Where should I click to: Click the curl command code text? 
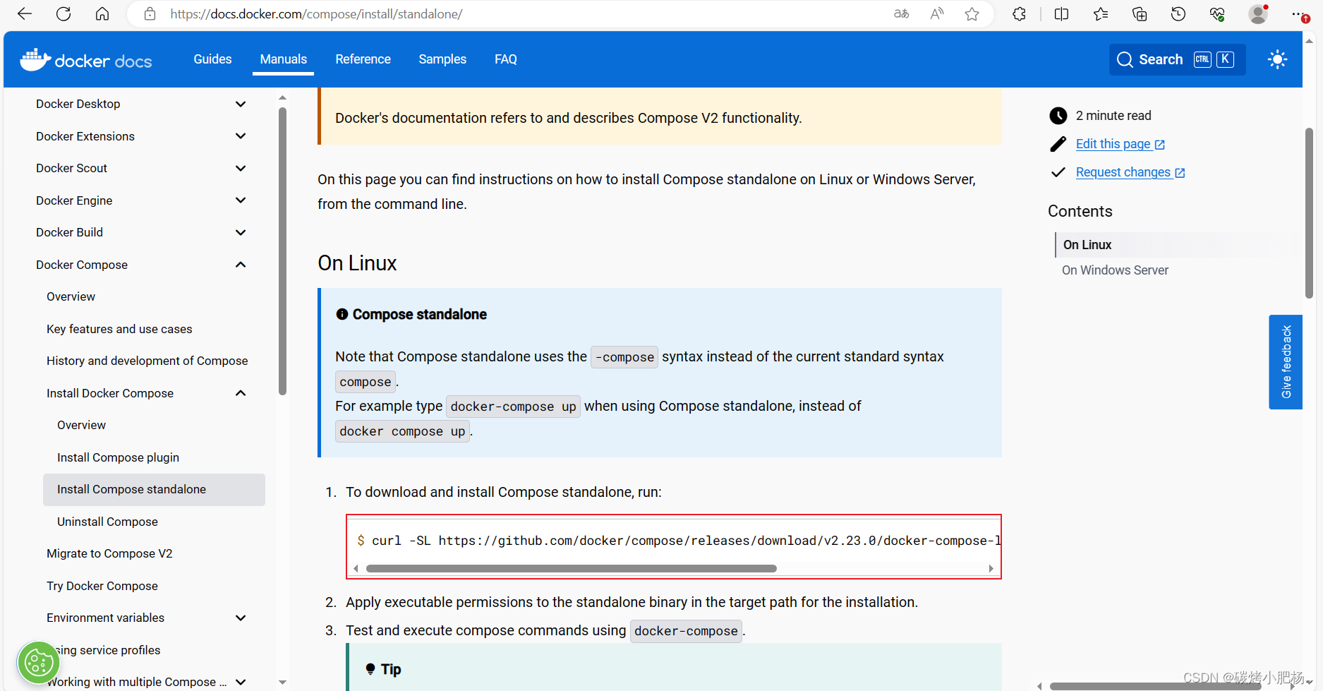[679, 541]
